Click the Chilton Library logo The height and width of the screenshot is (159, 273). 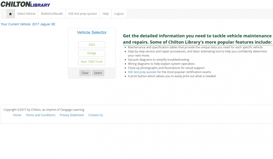coord(25,4)
